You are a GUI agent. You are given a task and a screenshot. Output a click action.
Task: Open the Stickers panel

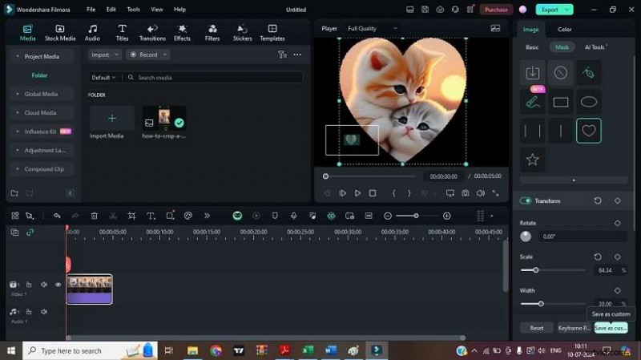(x=242, y=32)
